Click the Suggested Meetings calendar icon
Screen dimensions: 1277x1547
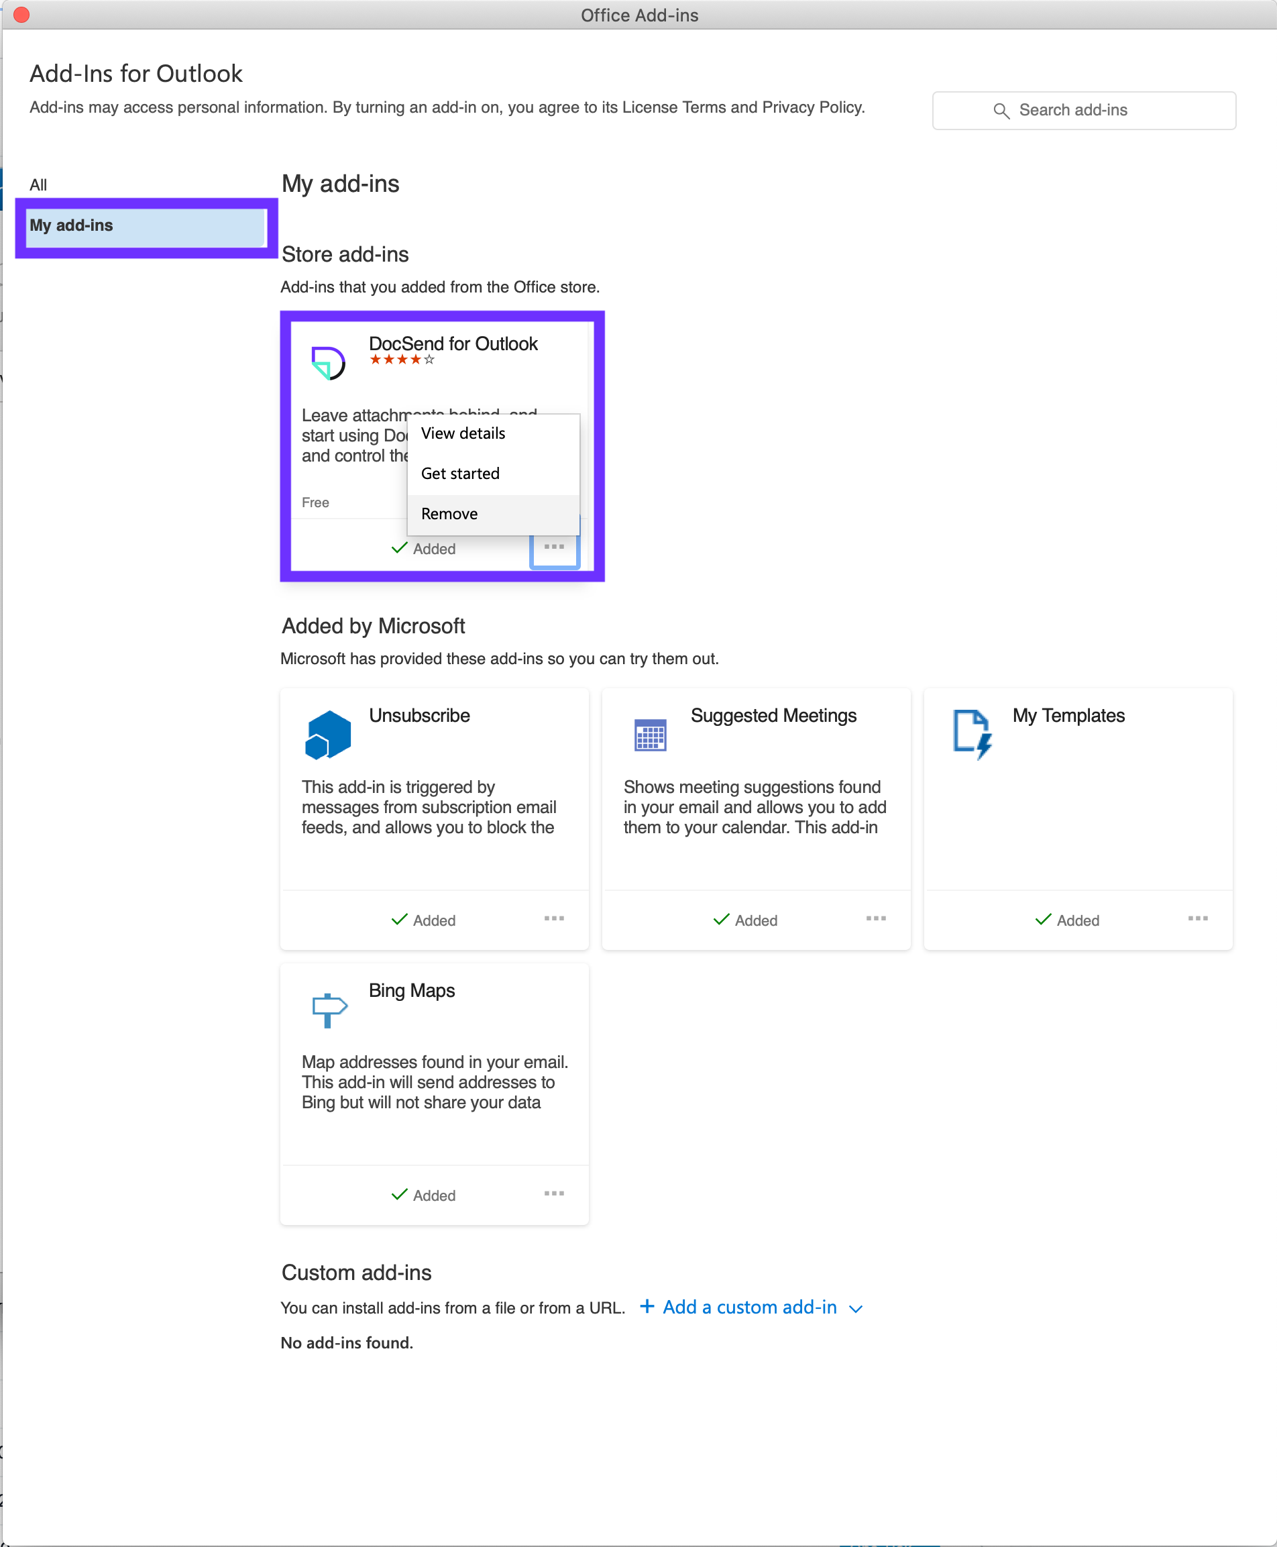point(649,735)
